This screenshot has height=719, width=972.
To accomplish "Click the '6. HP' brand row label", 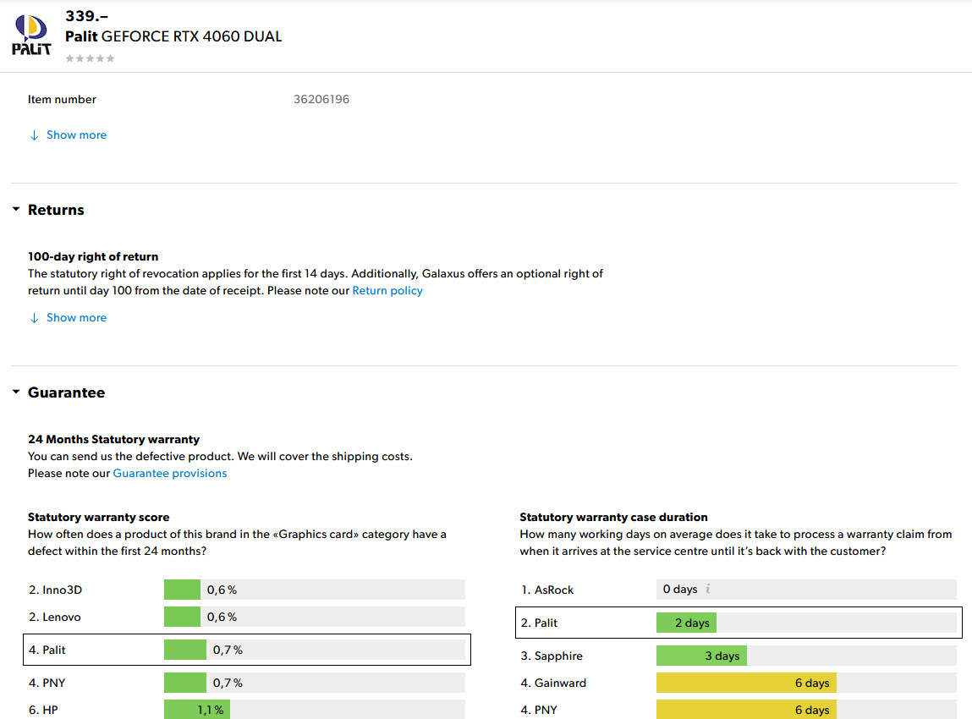I will click(x=43, y=711).
